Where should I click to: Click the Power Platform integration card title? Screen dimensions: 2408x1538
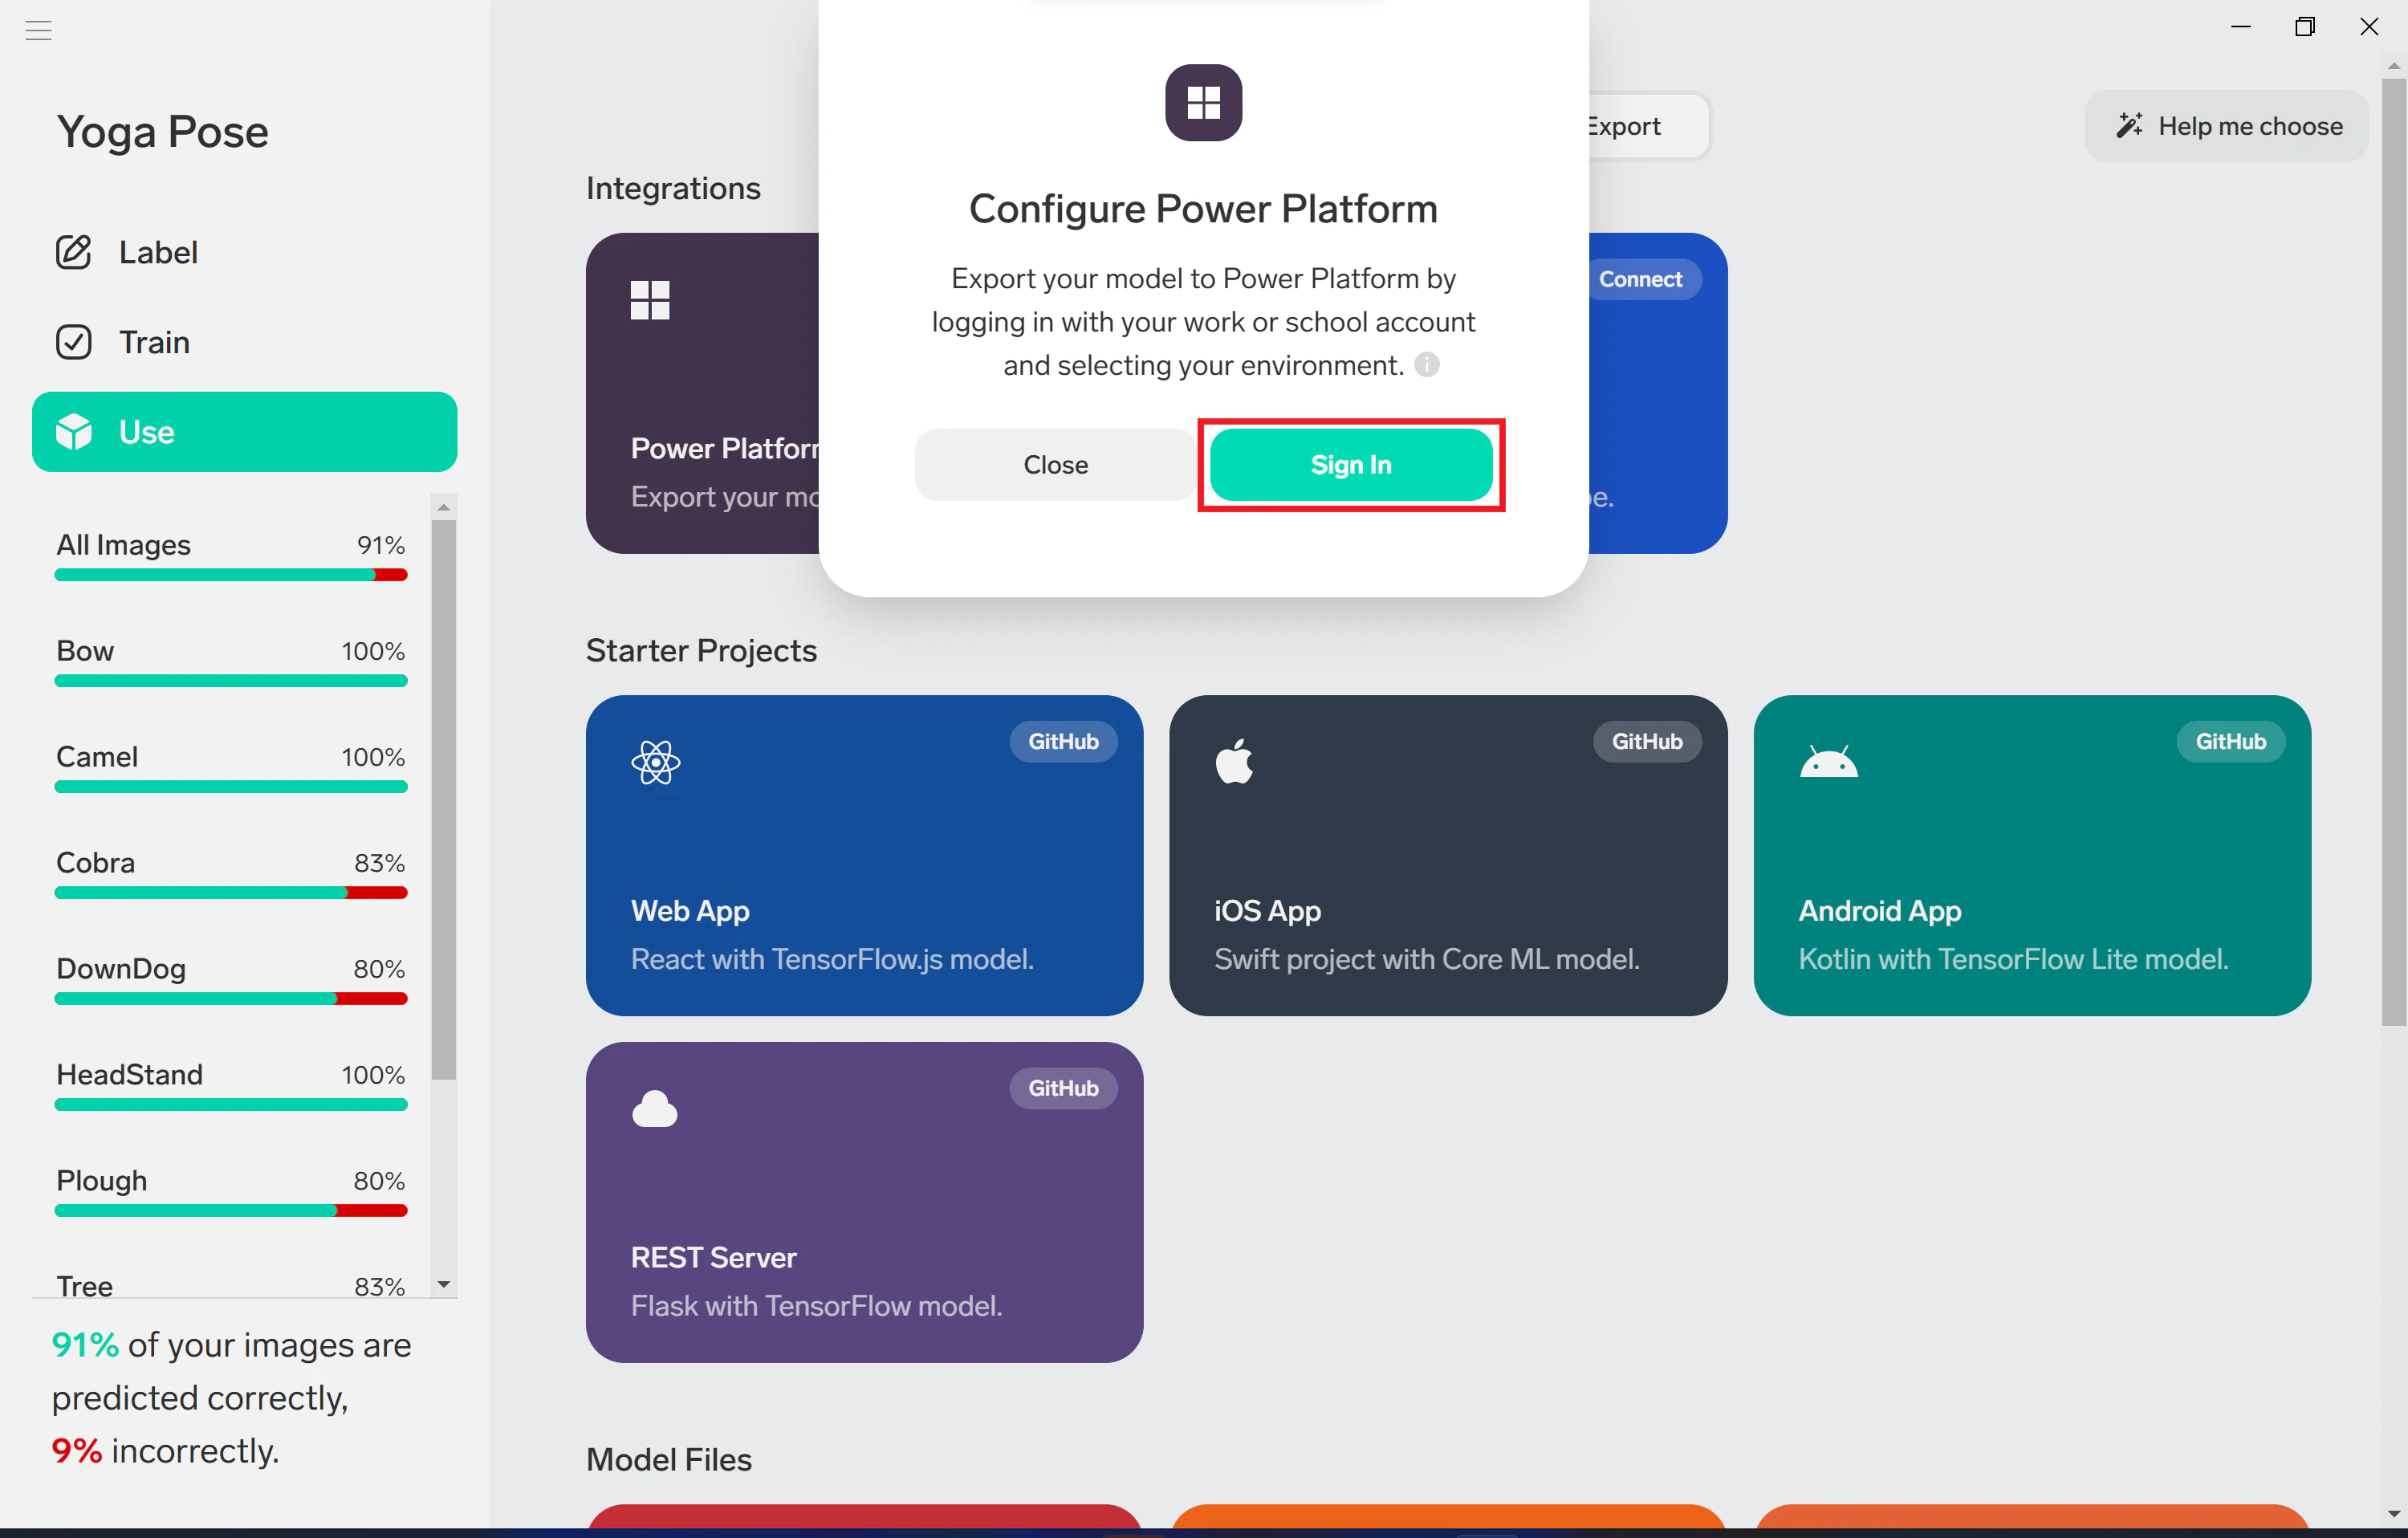point(724,448)
